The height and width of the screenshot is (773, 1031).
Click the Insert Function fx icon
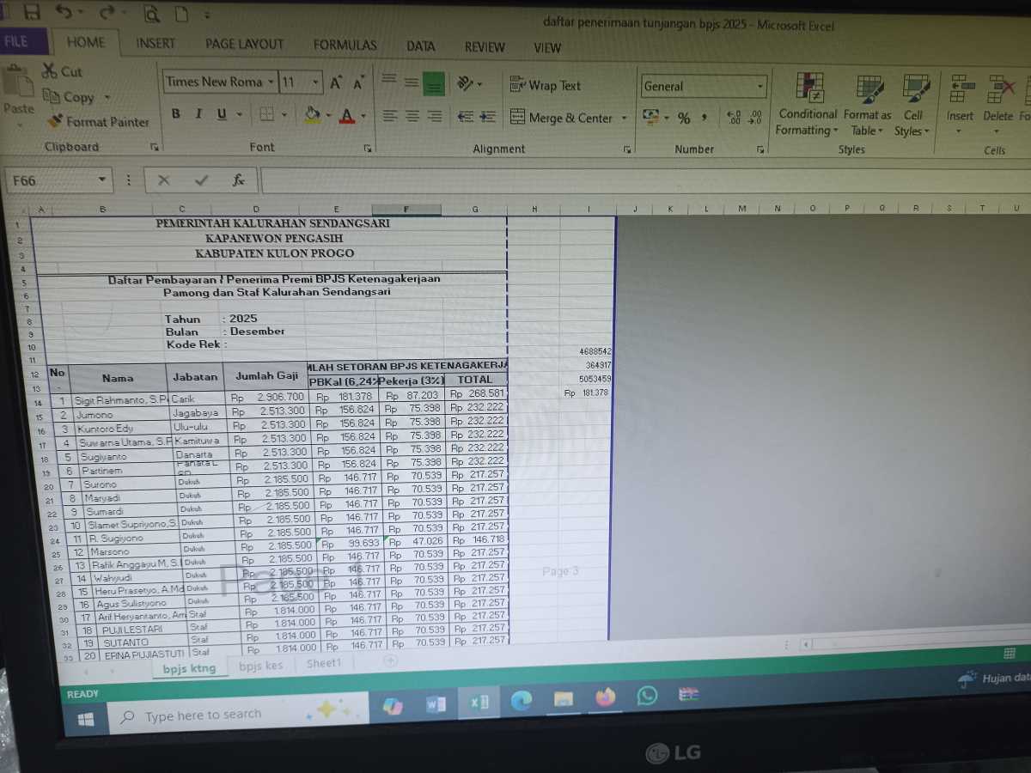[239, 180]
